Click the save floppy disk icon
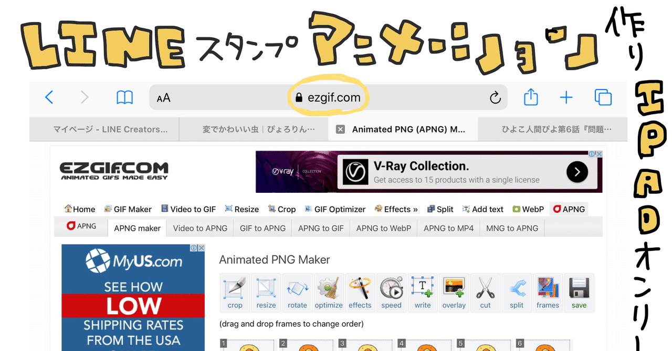 click(579, 292)
